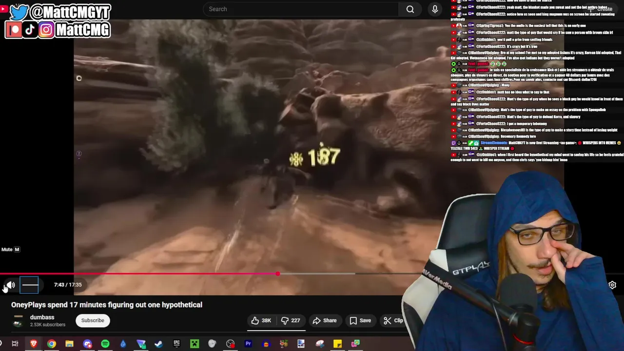
Task: Launch Adobe Premiere Pro from taskbar
Action: coord(248,344)
